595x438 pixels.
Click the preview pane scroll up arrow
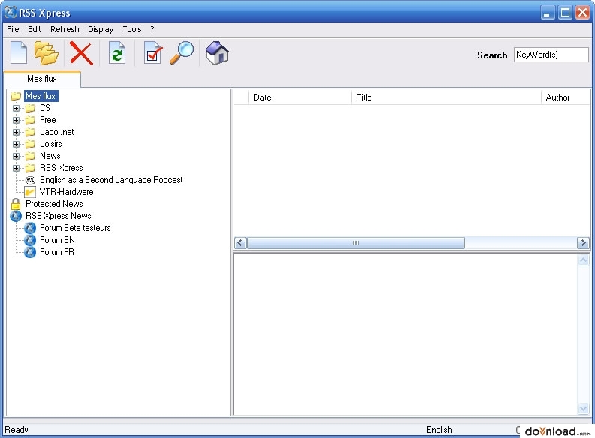(583, 259)
